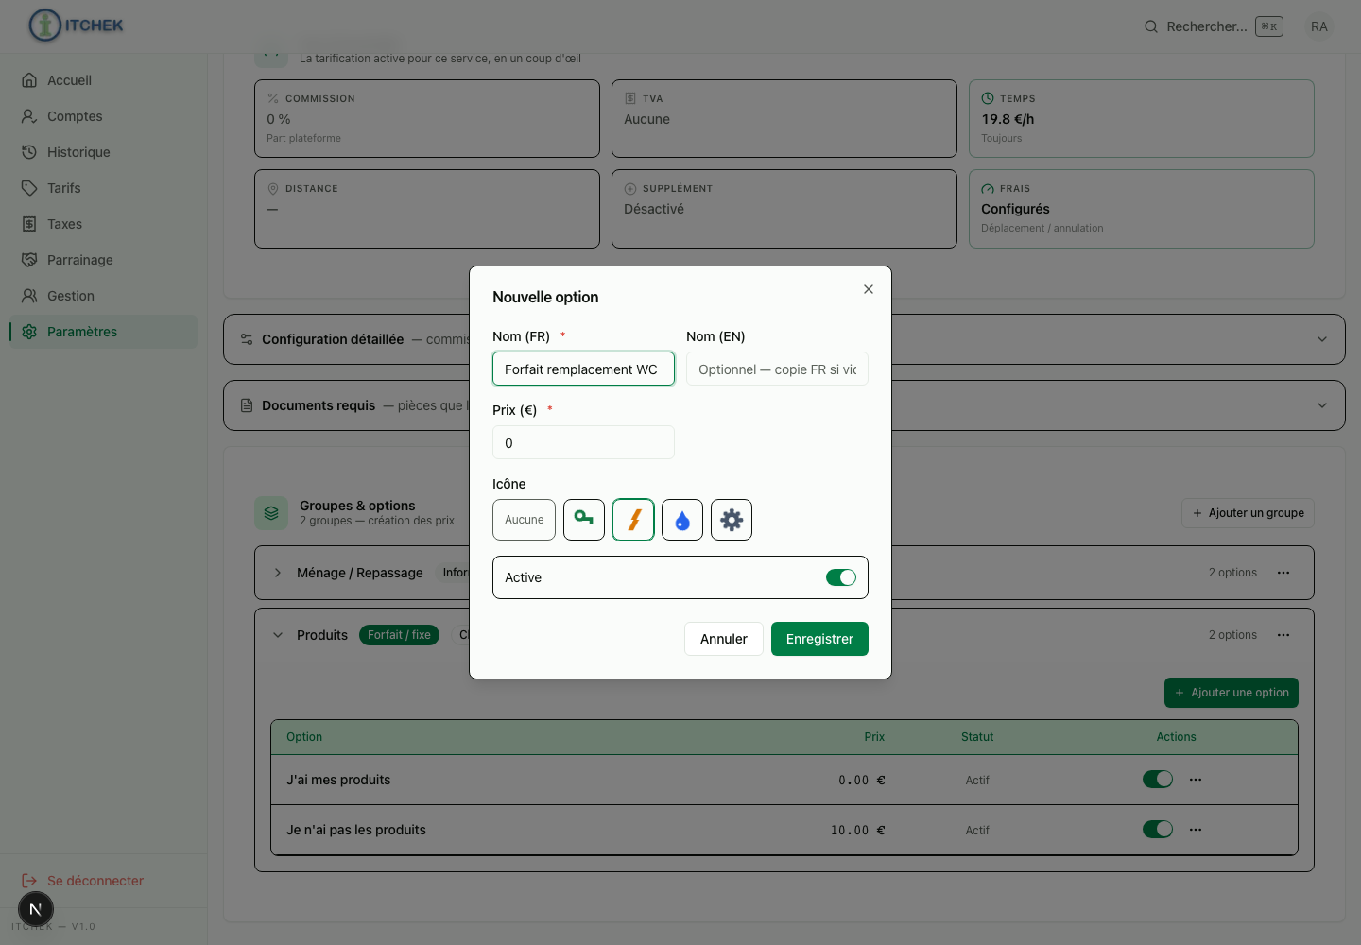
Task: Close the Nouvelle option dialog
Action: pos(869,289)
